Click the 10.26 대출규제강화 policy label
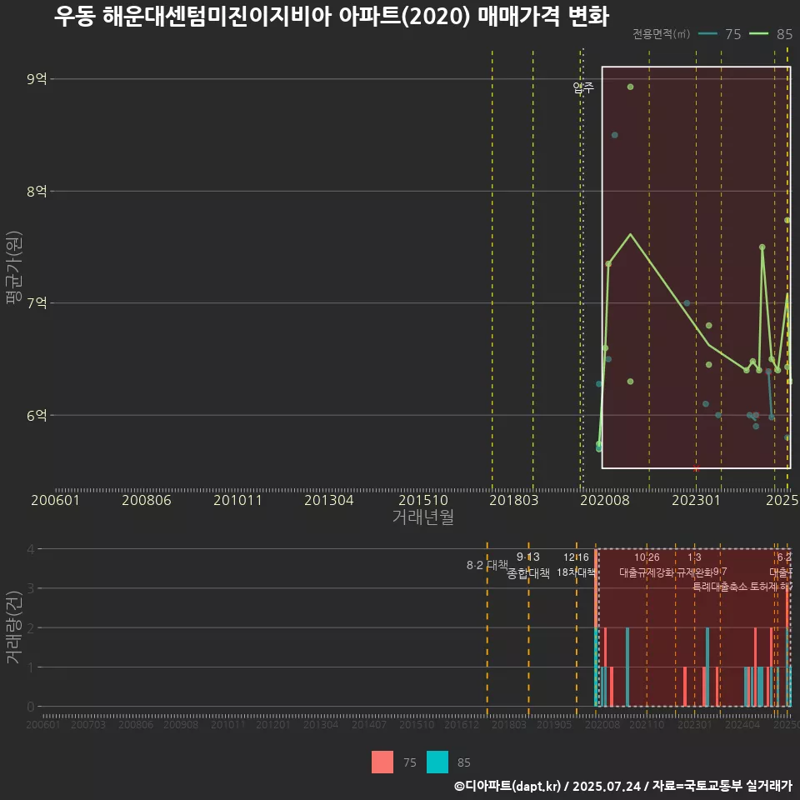800x800 pixels. (x=647, y=565)
